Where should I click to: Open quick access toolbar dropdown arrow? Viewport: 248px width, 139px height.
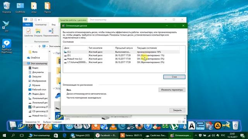(x=39, y=20)
